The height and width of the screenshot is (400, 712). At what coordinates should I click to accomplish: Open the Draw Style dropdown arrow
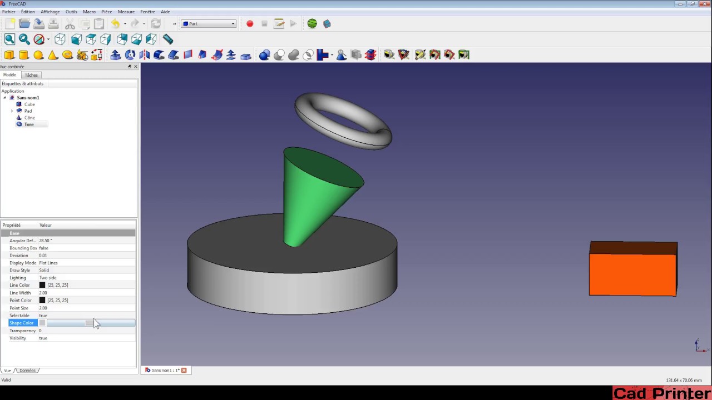pos(48,39)
